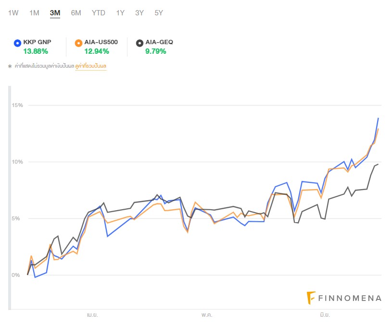Toggle the KKP GNP series name label
The image size is (392, 322).
37,42
